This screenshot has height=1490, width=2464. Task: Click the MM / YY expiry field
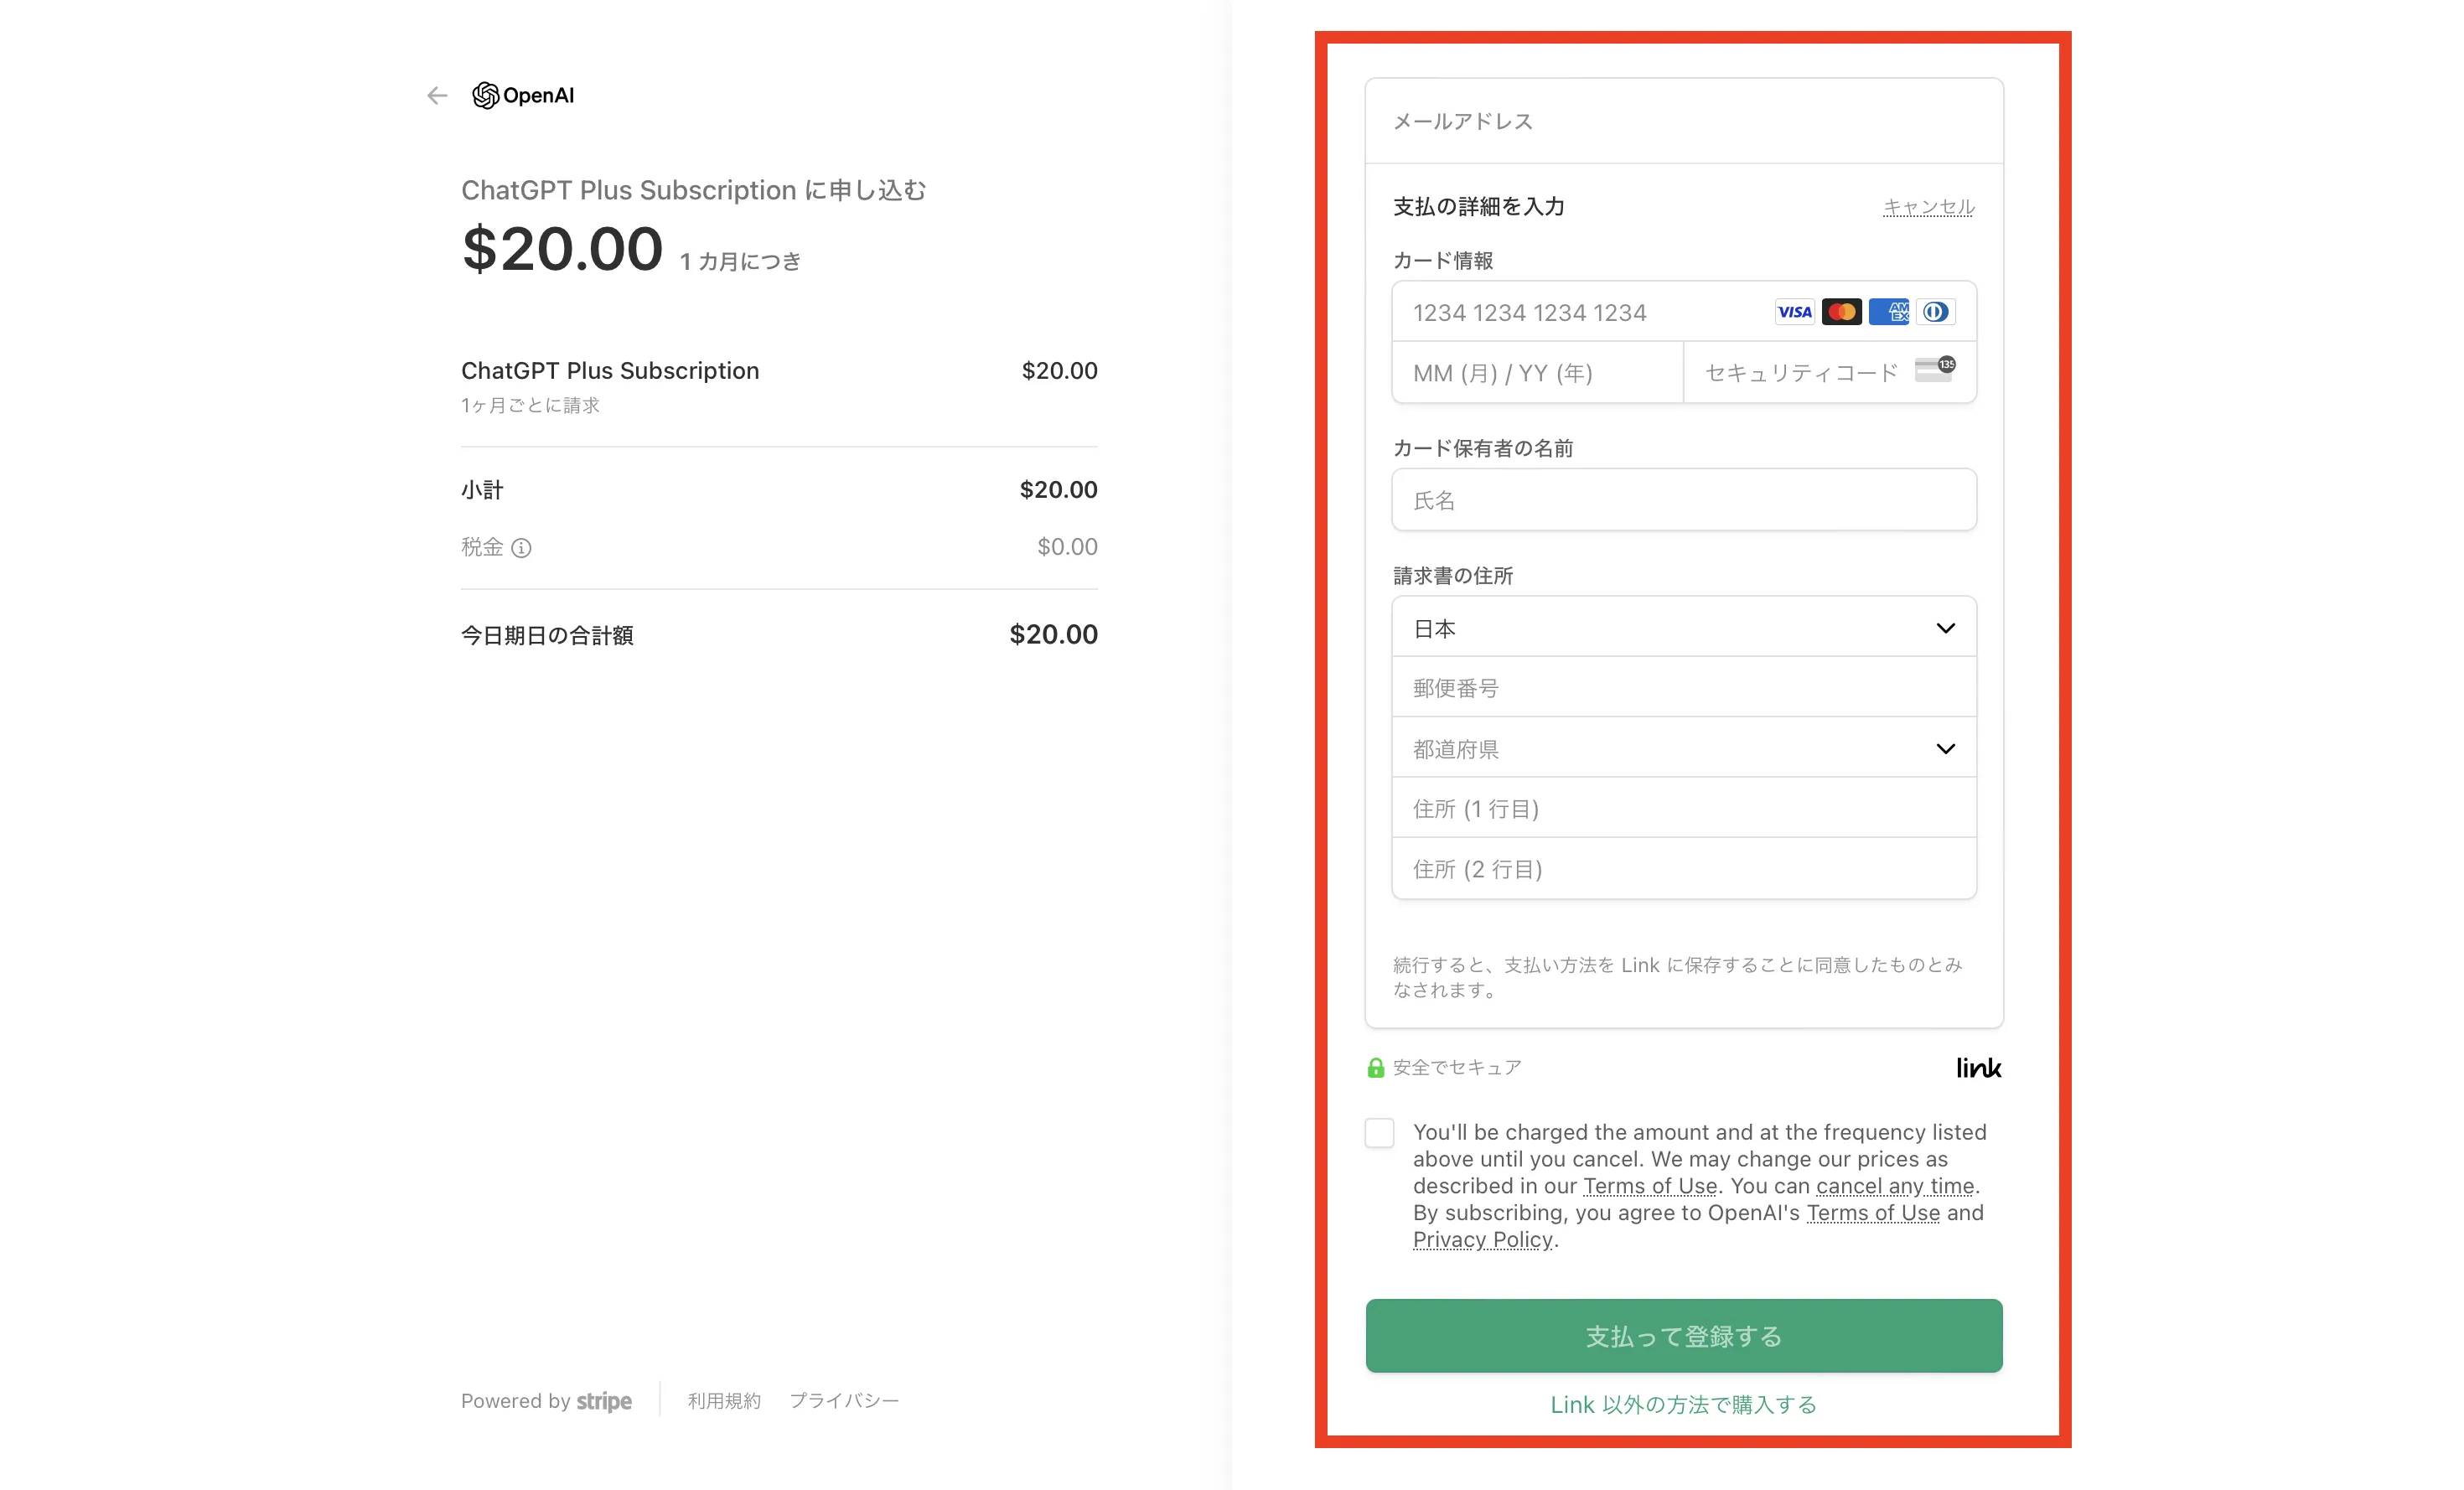(x=1538, y=373)
